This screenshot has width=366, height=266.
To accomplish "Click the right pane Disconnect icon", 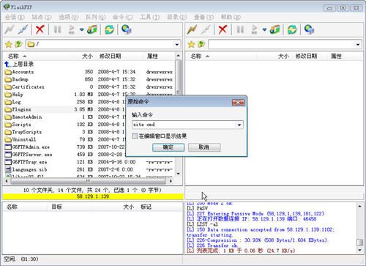I will 206,29.
